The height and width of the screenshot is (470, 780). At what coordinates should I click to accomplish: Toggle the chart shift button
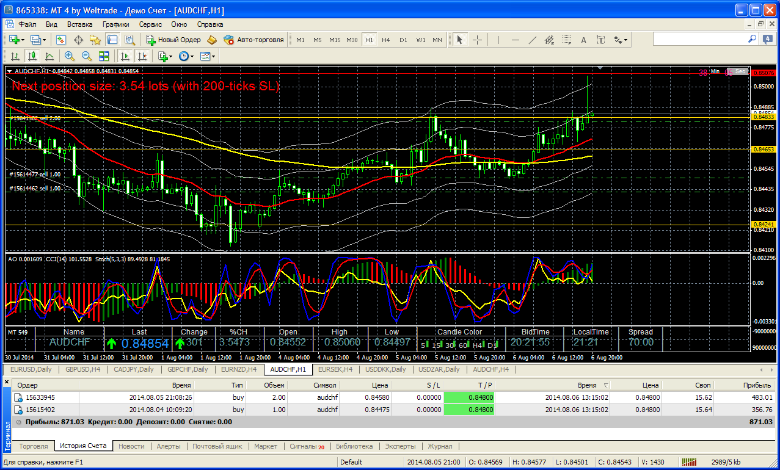142,56
